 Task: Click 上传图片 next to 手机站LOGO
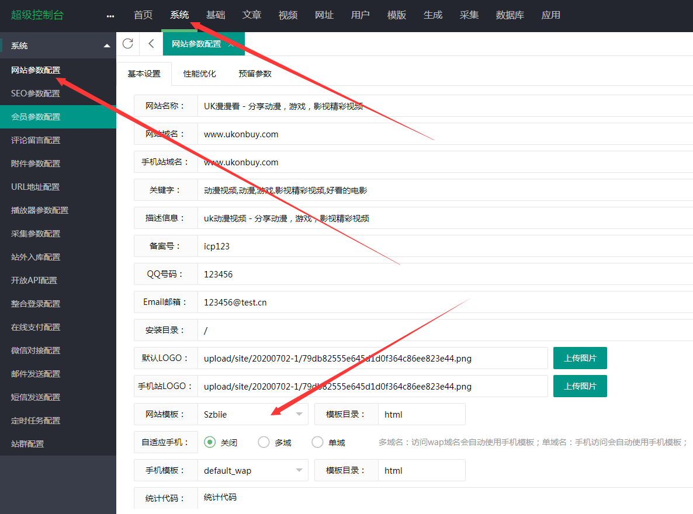pos(580,386)
